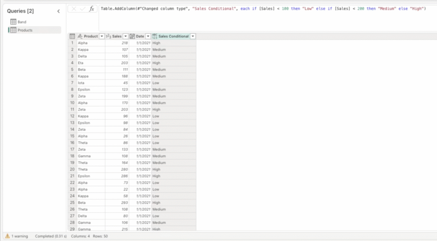The height and width of the screenshot is (241, 437).
Task: Click the Sales Conditional column header
Action: coord(173,37)
